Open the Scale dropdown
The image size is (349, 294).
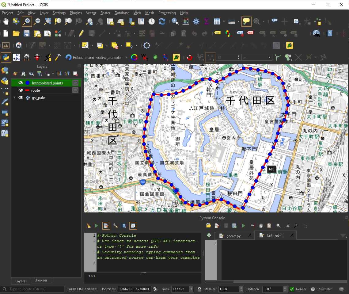(x=191, y=289)
